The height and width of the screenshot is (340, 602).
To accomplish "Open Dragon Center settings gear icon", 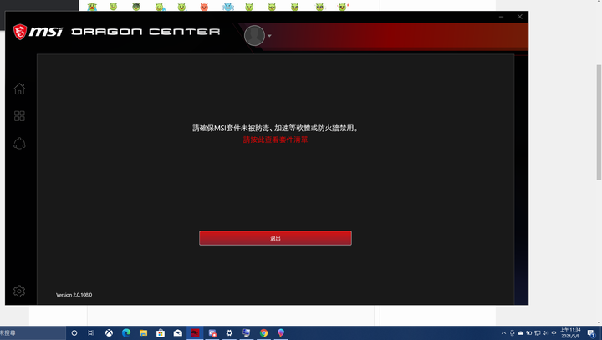I will point(19,292).
